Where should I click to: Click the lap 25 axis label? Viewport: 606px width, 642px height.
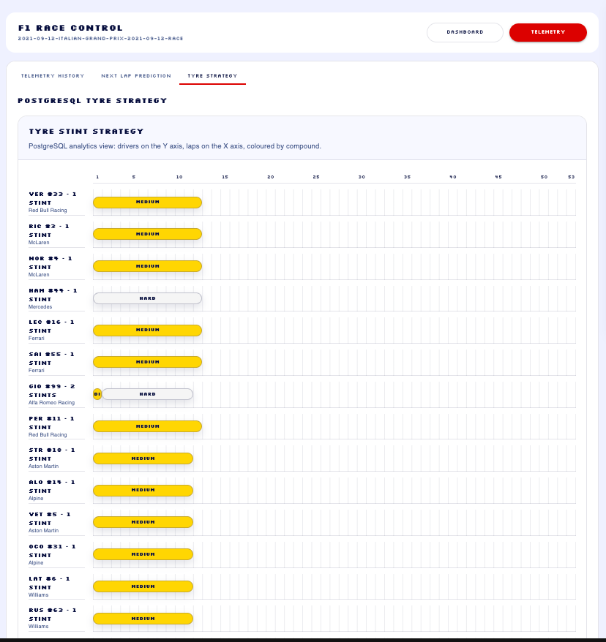[316, 177]
